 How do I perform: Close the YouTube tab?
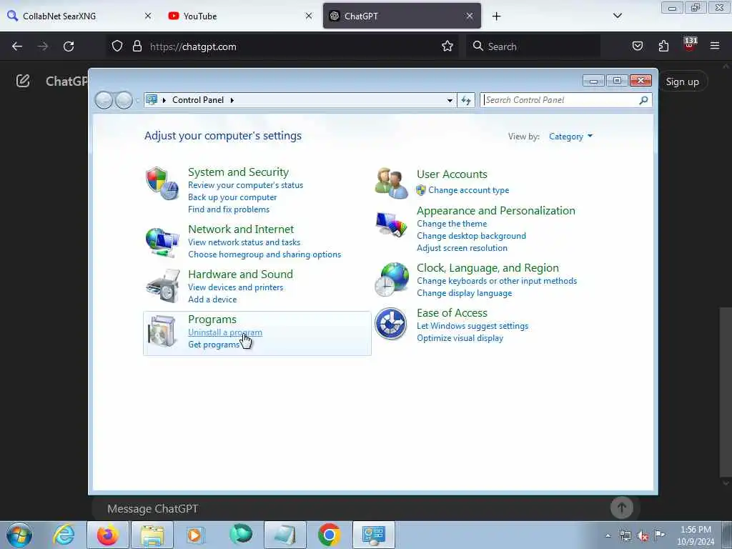[x=309, y=16]
